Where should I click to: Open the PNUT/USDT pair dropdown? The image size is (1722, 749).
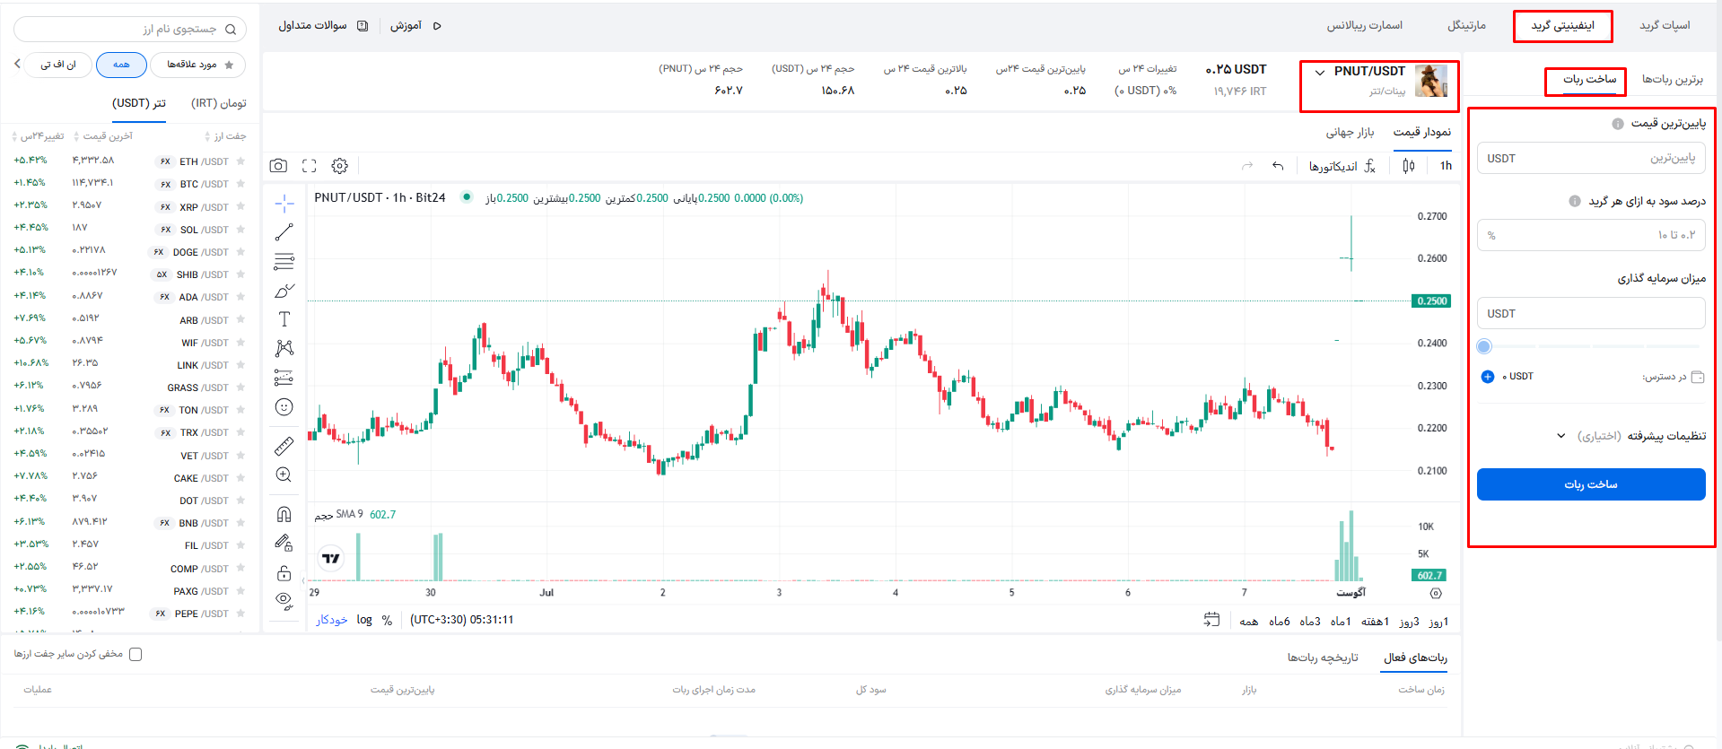(x=1319, y=73)
